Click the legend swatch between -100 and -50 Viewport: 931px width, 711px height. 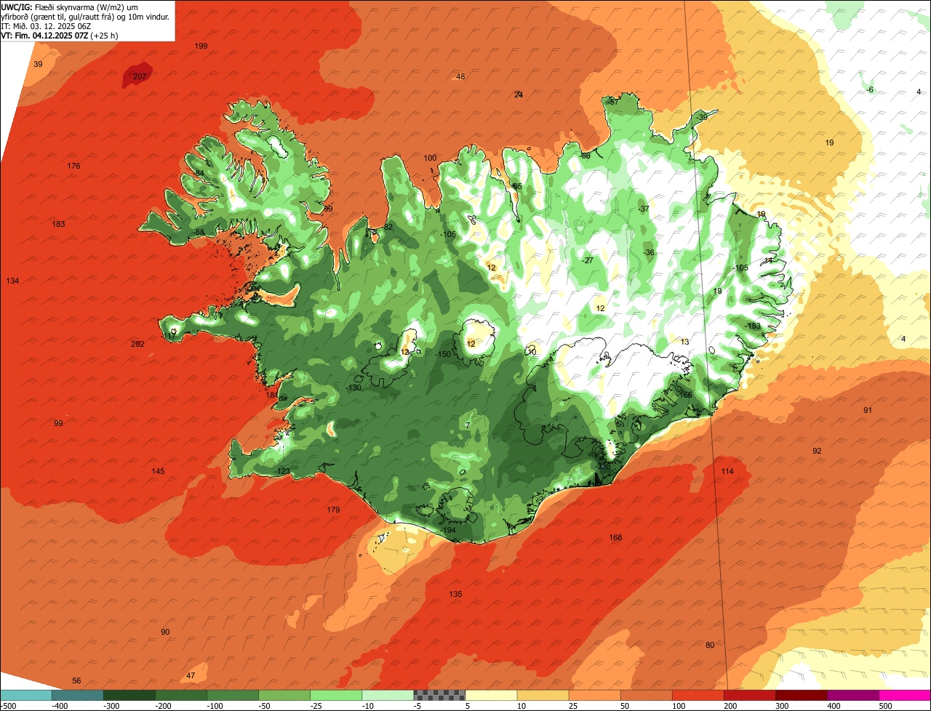coord(233,695)
